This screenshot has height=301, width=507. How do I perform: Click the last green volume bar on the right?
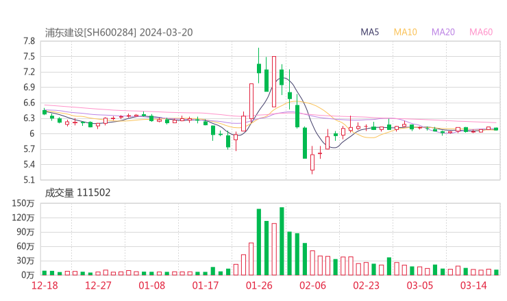point(496,272)
